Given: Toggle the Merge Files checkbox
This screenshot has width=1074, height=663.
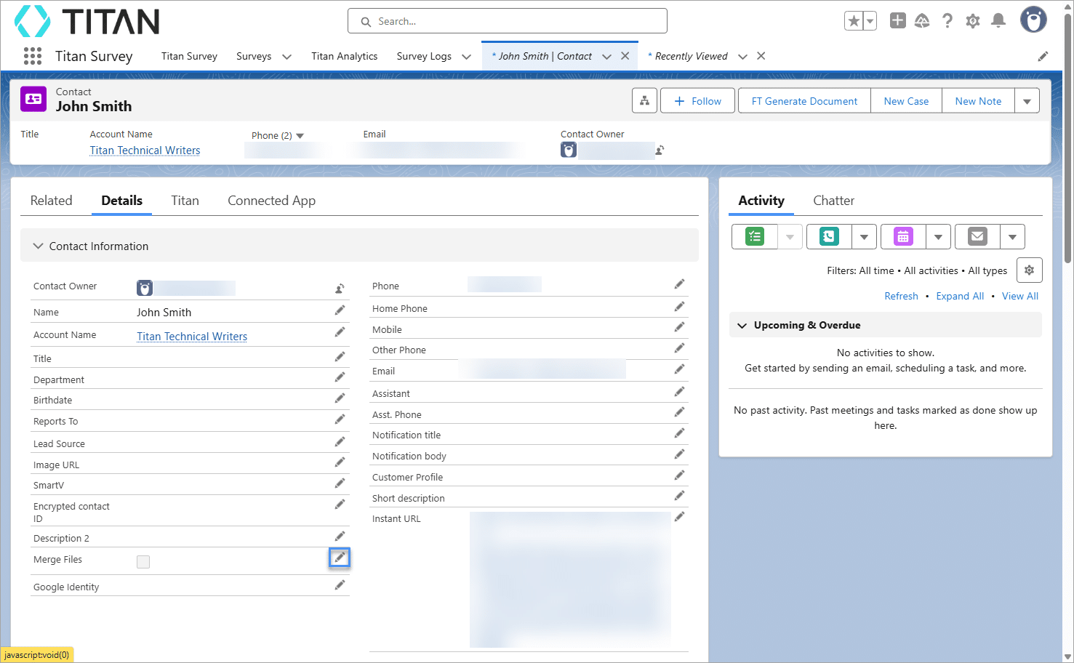Looking at the screenshot, I should 143,562.
